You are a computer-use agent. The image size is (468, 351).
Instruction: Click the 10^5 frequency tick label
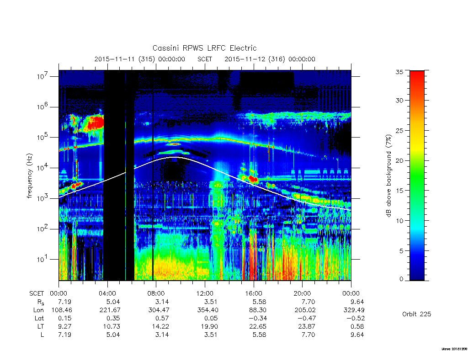(x=43, y=137)
